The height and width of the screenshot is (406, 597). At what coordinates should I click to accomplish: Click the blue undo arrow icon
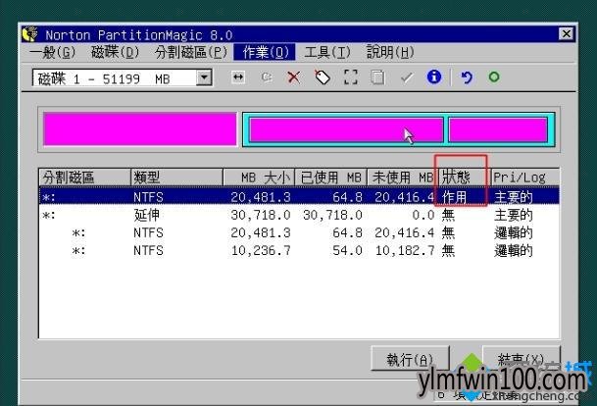pos(467,77)
